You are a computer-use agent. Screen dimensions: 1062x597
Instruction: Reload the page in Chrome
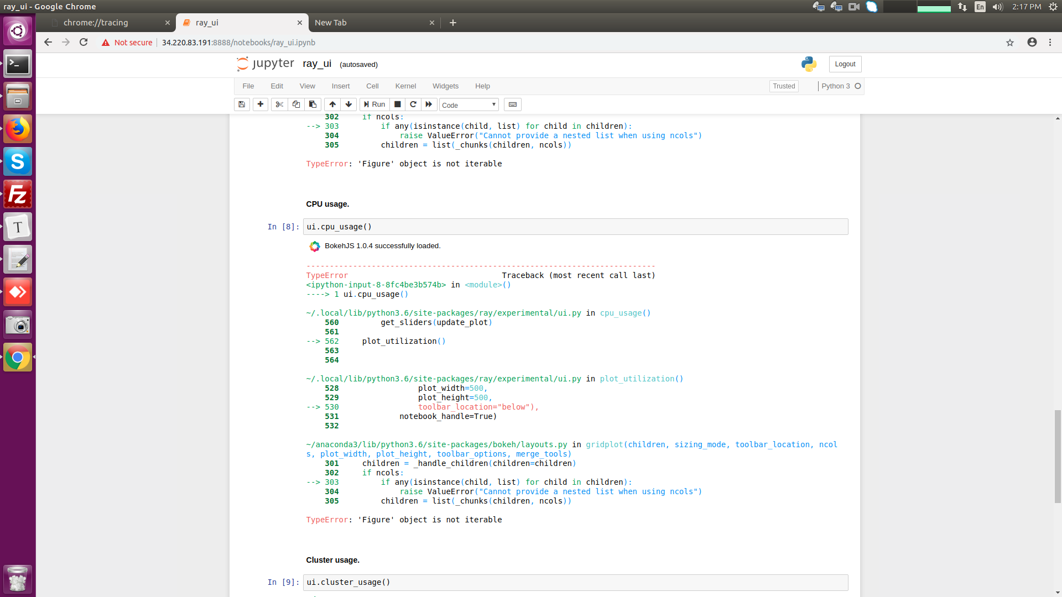point(84,43)
